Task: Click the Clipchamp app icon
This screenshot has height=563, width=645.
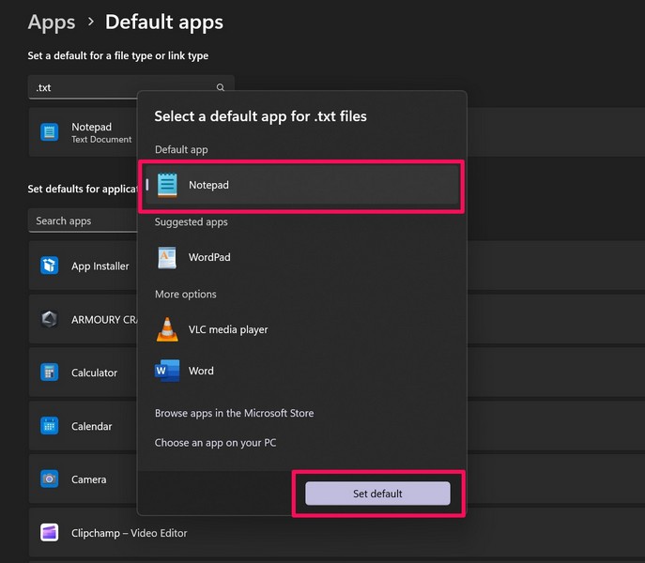Action: point(50,533)
